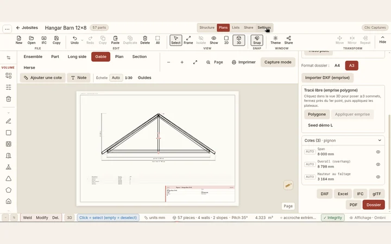Click the fit-to-screen expand arrows icon
Image resolution: width=391 pixels, height=244 pixels.
pos(195,62)
